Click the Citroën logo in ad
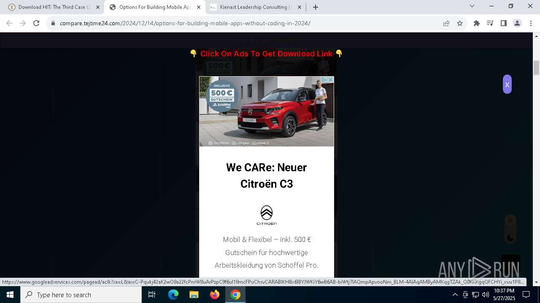The image size is (540, 303). [x=267, y=215]
